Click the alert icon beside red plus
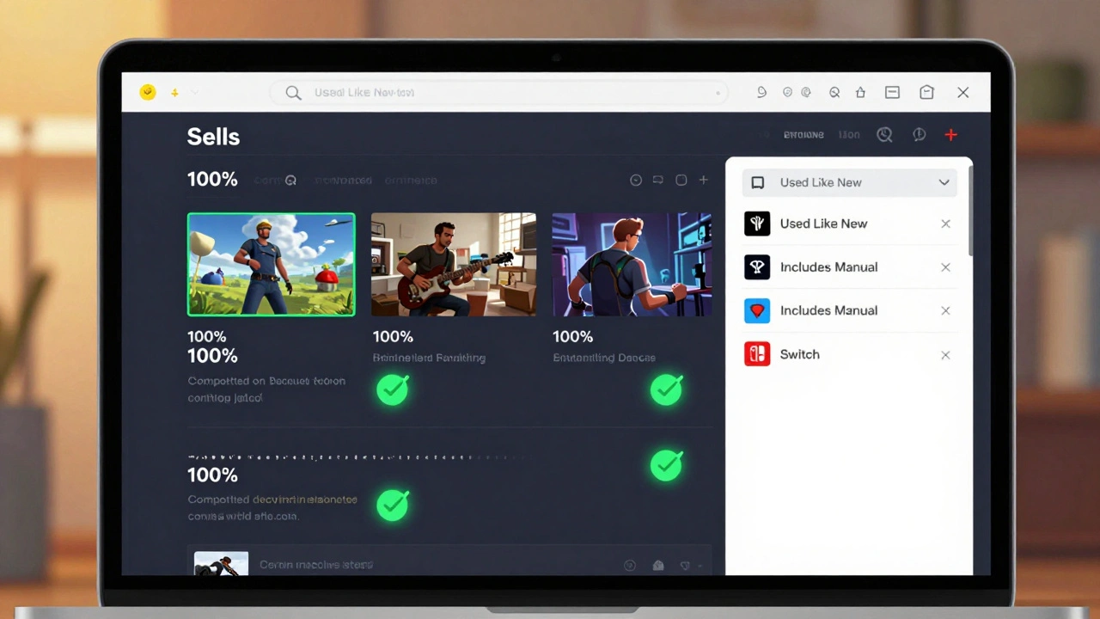 [x=919, y=135]
